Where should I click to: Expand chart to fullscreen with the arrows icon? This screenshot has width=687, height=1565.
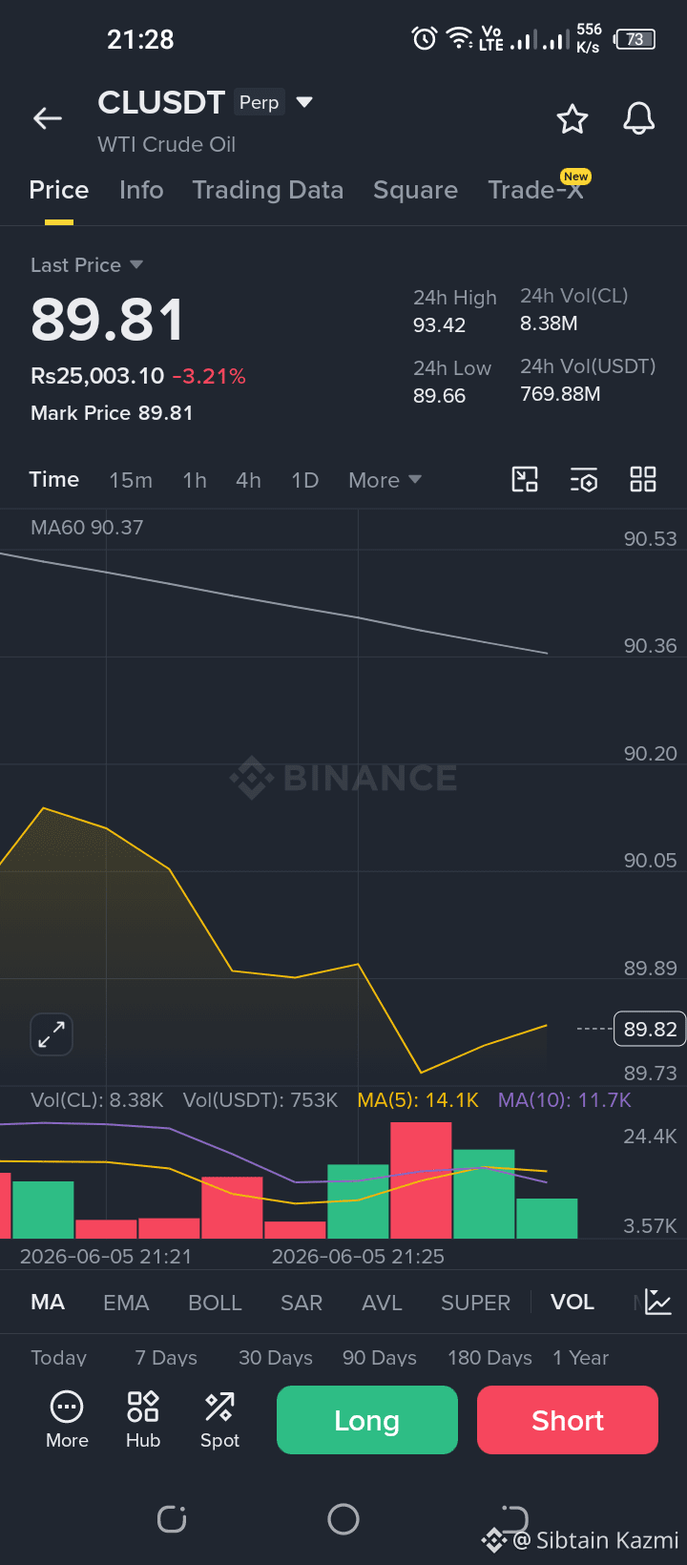pyautogui.click(x=52, y=1034)
